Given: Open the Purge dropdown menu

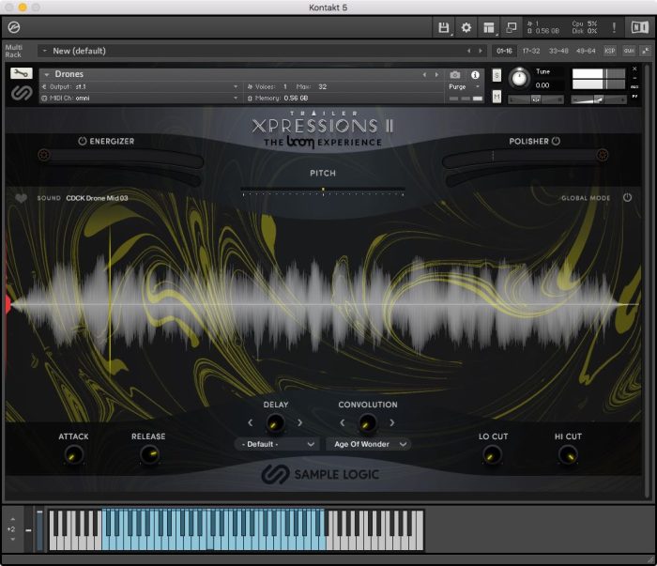Looking at the screenshot, I should [465, 86].
